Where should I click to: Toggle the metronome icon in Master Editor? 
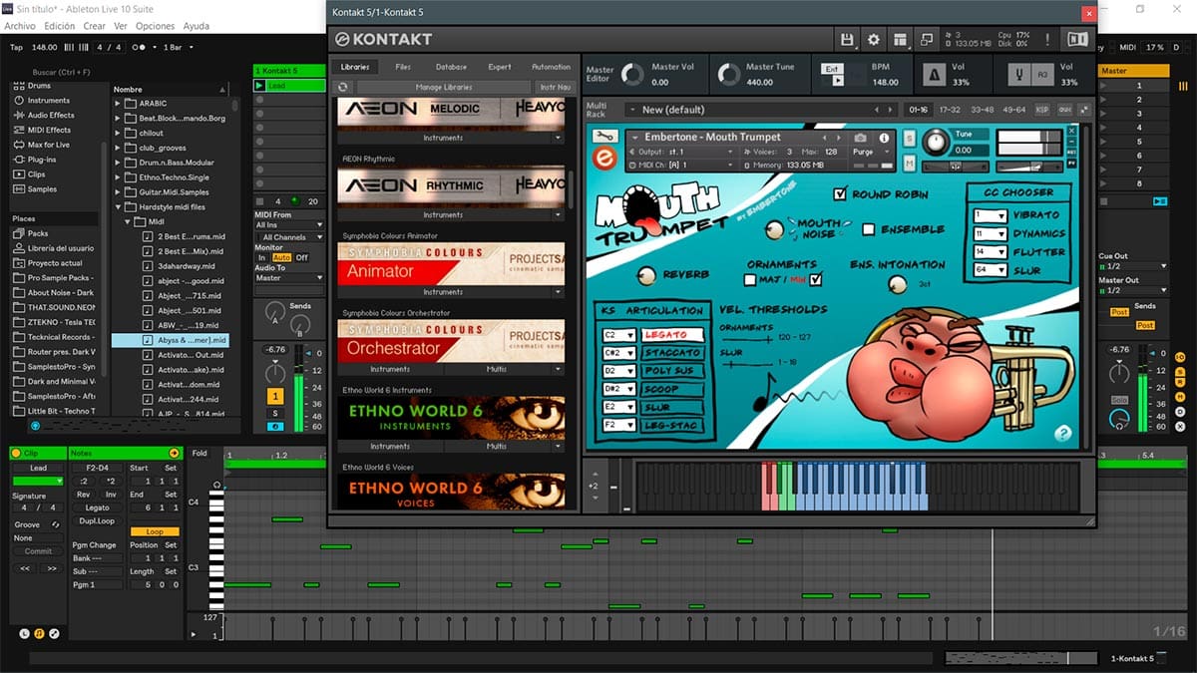click(x=934, y=75)
